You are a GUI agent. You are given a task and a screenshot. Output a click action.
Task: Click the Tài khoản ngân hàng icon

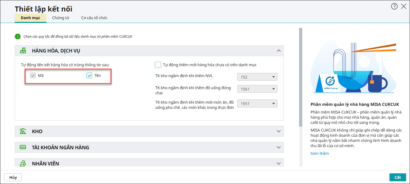coord(23,147)
